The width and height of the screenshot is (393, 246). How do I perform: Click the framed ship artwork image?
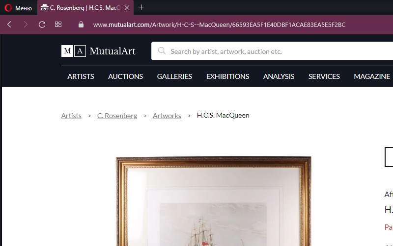pos(214,201)
